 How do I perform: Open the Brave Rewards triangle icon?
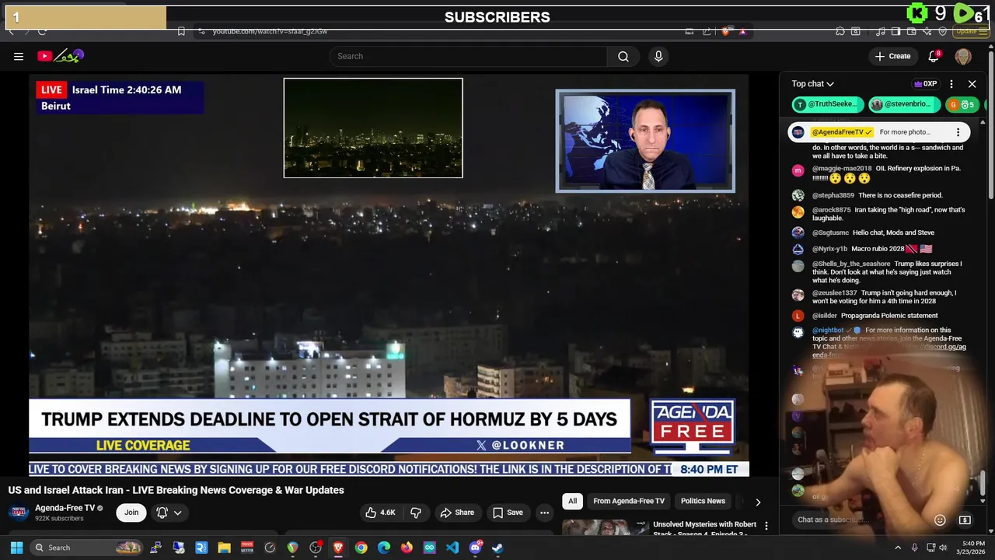coord(742,31)
